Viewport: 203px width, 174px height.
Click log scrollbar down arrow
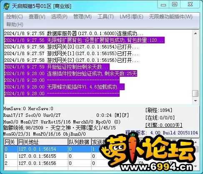pyautogui.click(x=195, y=101)
